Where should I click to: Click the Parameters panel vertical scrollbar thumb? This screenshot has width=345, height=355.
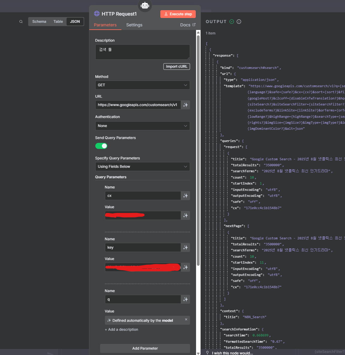198,151
